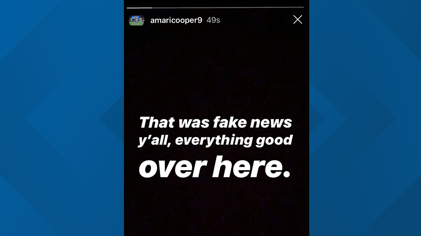Click the large "over here." text
421x236 pixels.
pos(215,167)
